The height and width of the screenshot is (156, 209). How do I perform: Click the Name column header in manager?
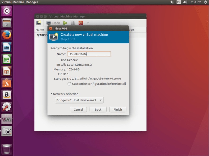coord(40,30)
